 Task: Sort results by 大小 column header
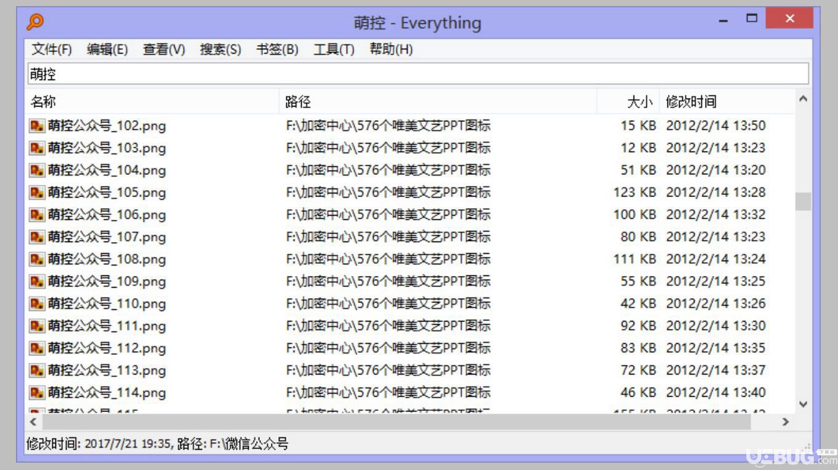tap(628, 102)
